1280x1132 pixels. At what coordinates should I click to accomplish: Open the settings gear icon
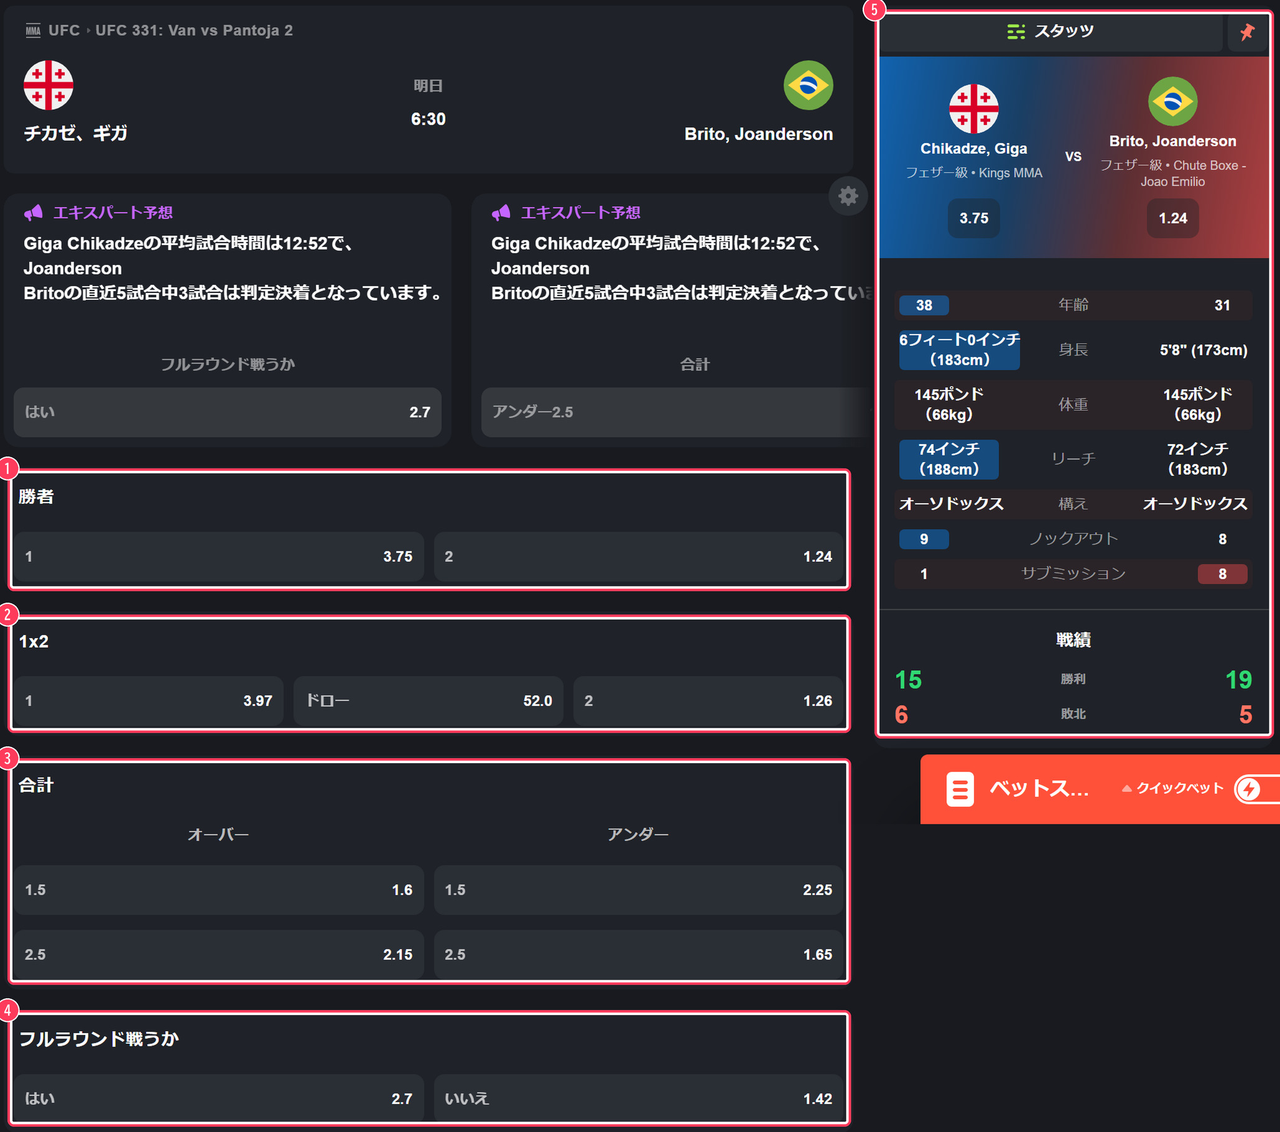point(848,197)
